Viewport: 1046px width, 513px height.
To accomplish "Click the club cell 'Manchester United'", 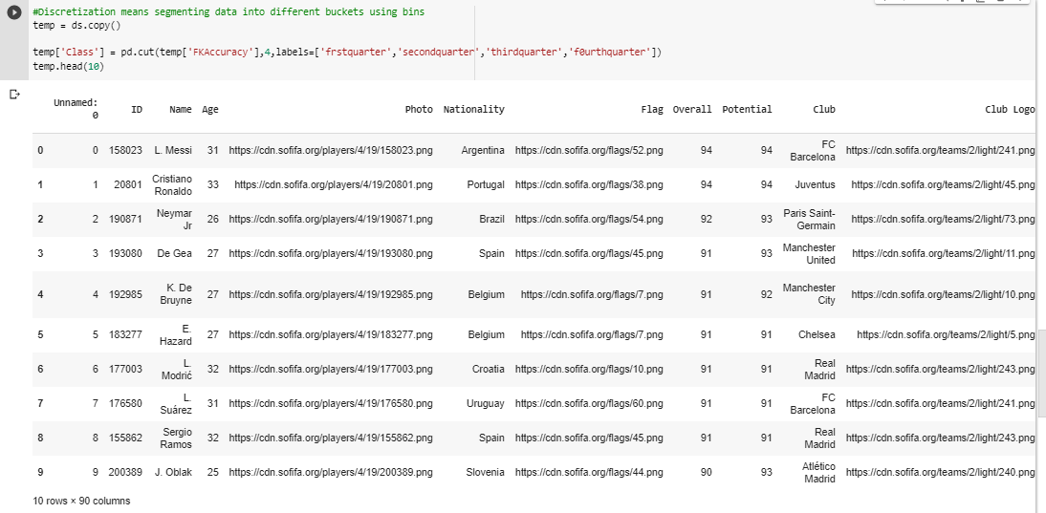I will (809, 254).
